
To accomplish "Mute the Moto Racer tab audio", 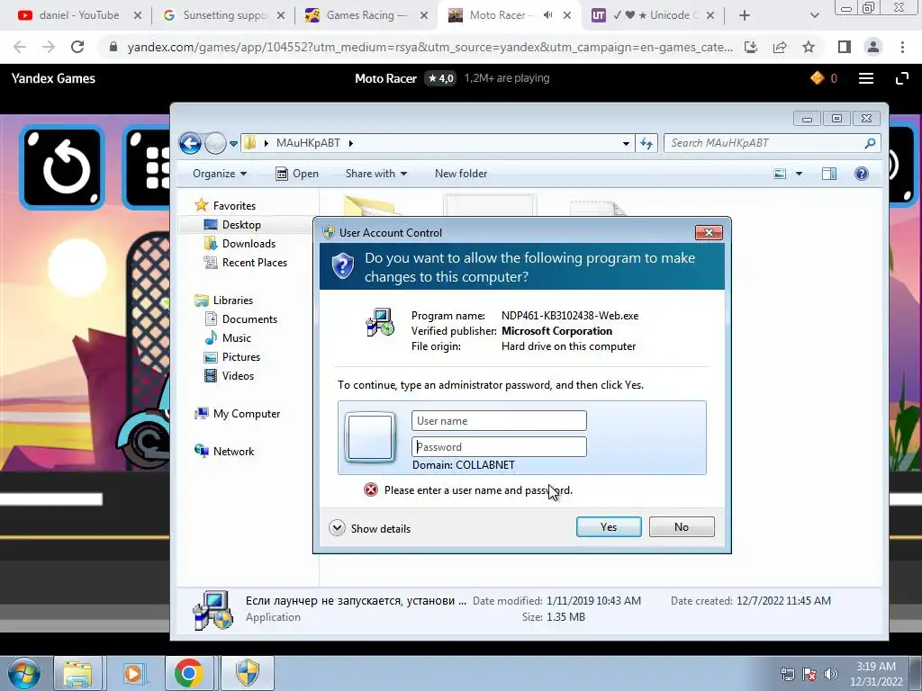I will [x=548, y=15].
